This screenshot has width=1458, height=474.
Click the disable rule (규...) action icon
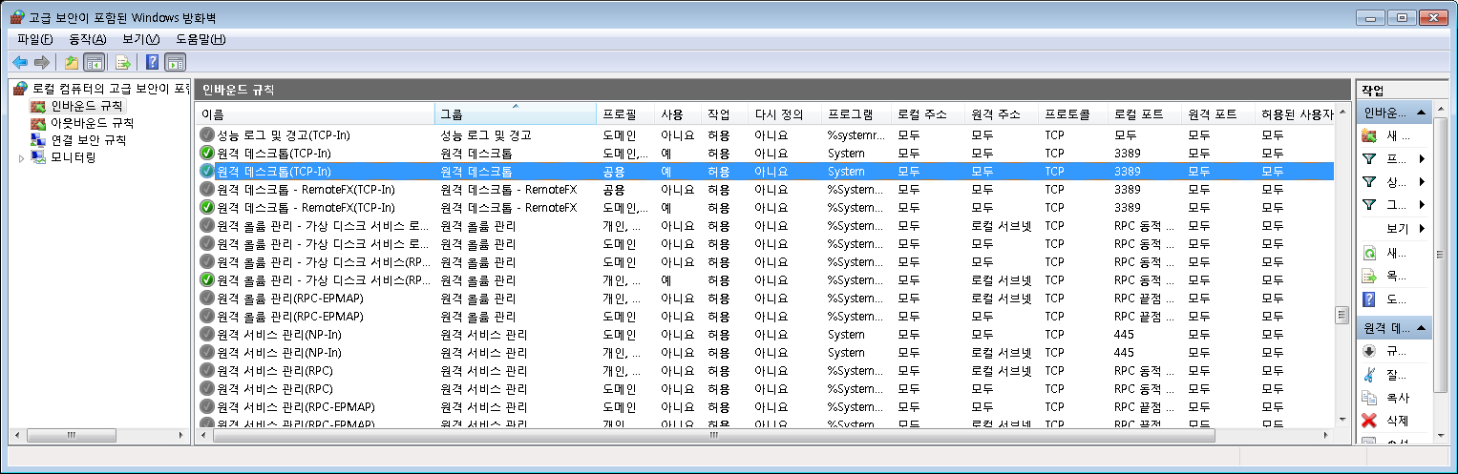click(x=1369, y=351)
